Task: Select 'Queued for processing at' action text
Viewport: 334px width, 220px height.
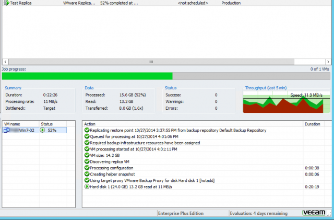Action: 134,136
